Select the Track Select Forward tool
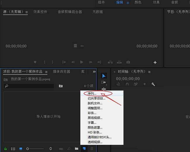Screen dimensions: 190x152 click(x=104, y=83)
